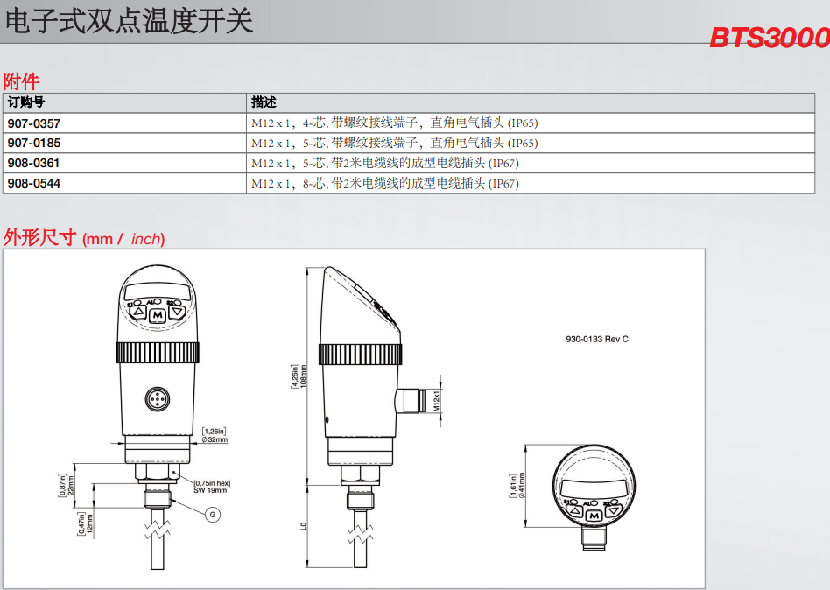Viewport: 830px width, 590px height.
Task: Click the 8-芯 2米 cable plug description
Action: pos(385,184)
